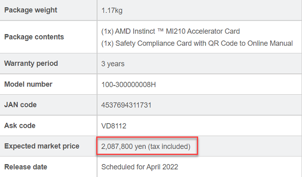Click AMD Instinct MI210 Accelerator Card text

click(170, 31)
